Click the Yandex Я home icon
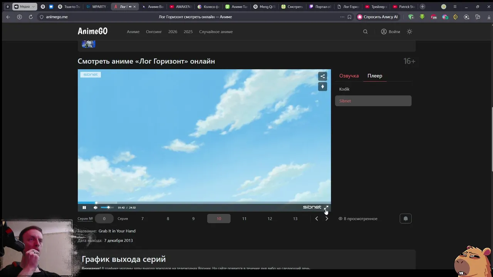The width and height of the screenshot is (493, 277). (19, 17)
